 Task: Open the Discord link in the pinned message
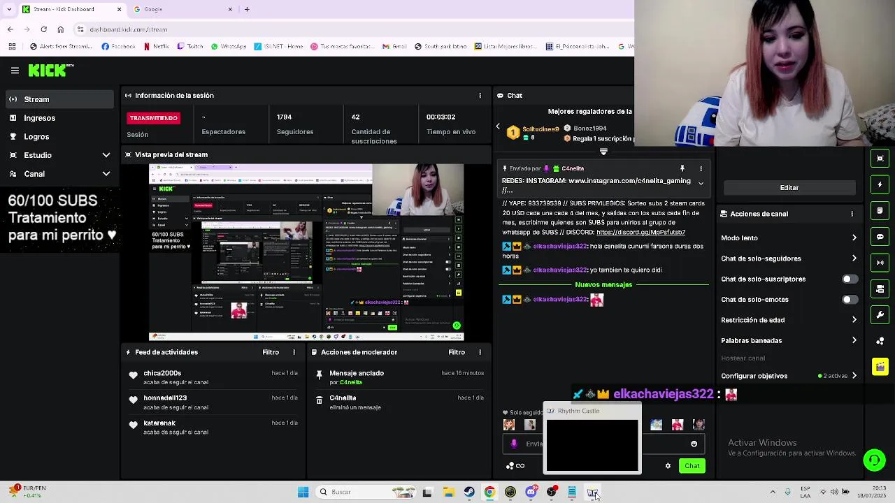[640, 233]
